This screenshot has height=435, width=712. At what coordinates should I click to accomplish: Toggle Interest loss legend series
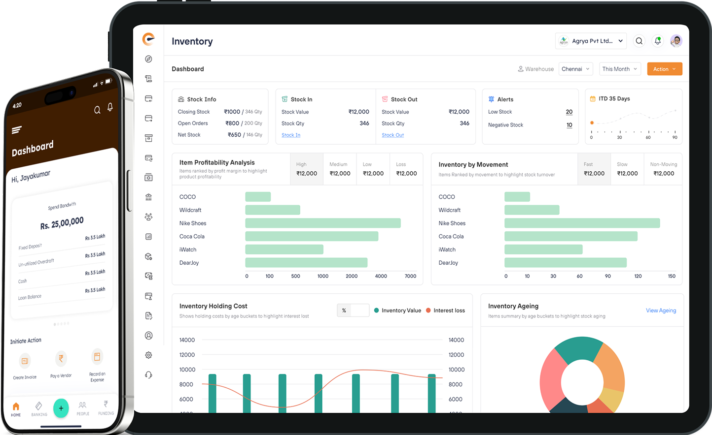[445, 311]
